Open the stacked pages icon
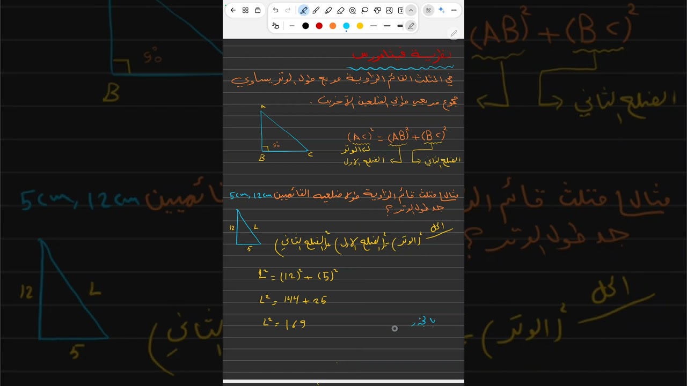 click(x=258, y=10)
